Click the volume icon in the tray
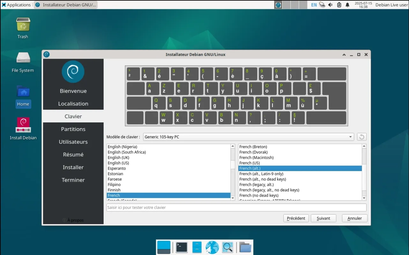This screenshot has height=255, width=409. (x=330, y=5)
